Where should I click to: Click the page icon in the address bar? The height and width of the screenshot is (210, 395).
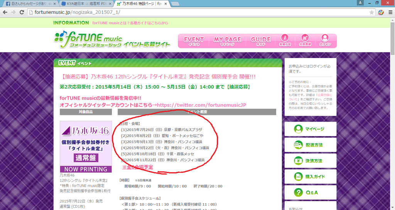tap(31, 12)
